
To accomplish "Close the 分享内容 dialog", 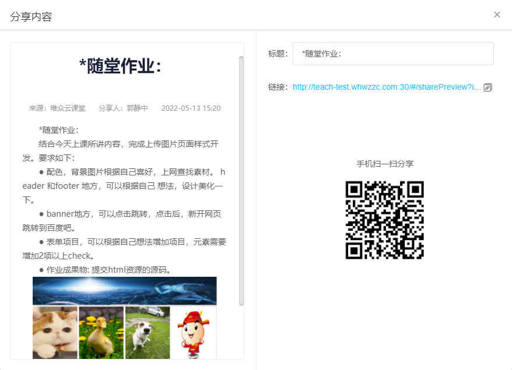I will pyautogui.click(x=497, y=15).
